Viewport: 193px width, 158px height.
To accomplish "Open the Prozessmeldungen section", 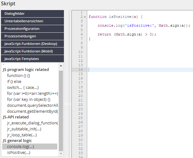I will click(x=32, y=36).
